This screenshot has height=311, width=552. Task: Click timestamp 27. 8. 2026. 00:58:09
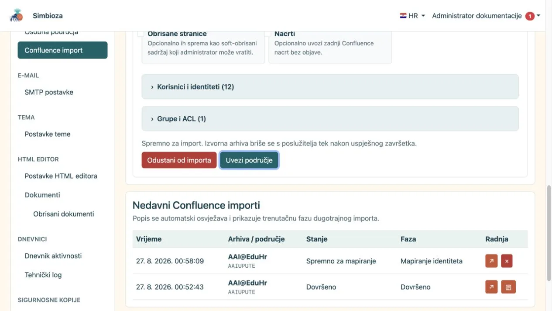pos(170,261)
